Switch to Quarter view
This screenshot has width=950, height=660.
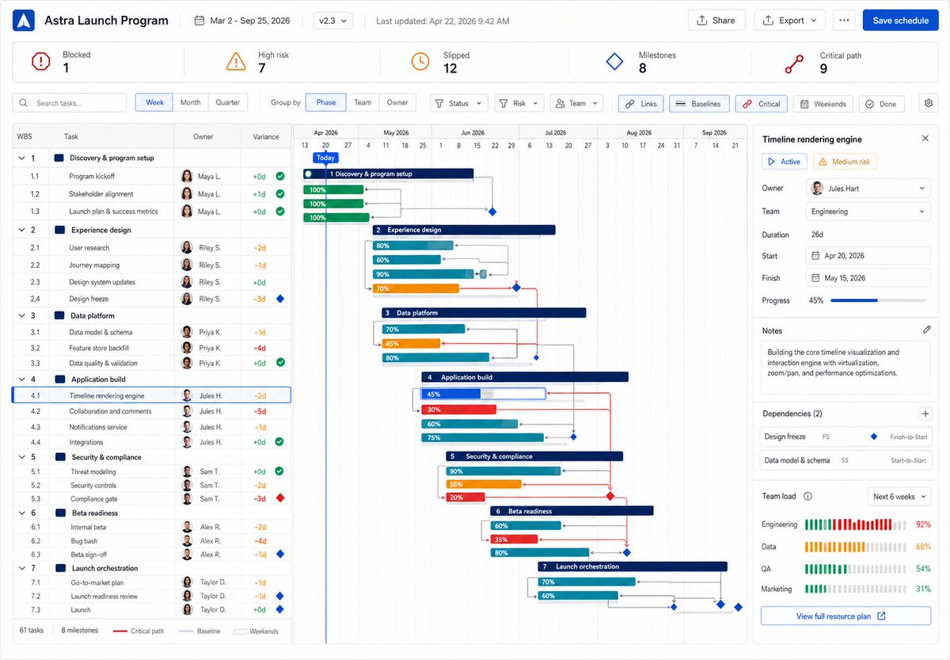(228, 102)
